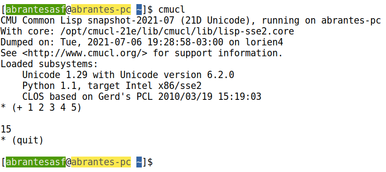The image size is (386, 172).
Task: Click the Python 1.1 target Intel line
Action: click(112, 85)
